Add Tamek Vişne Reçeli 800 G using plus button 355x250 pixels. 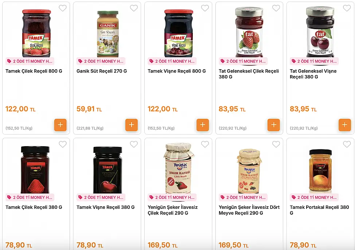[x=203, y=125]
